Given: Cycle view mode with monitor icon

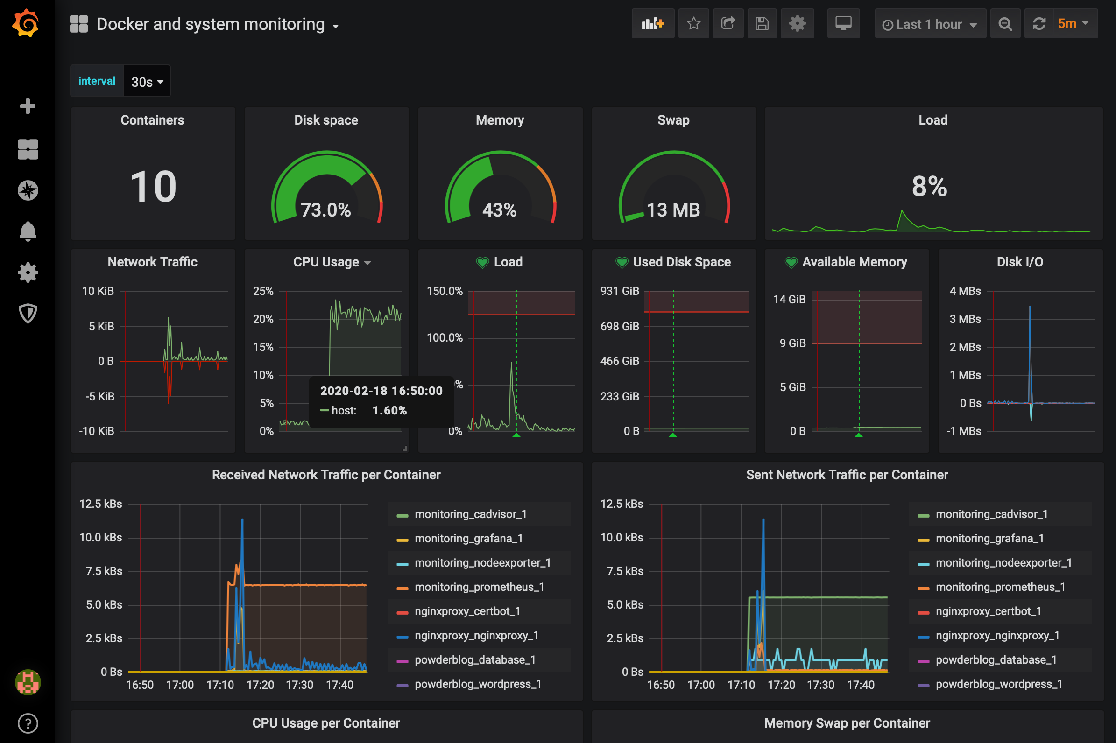Looking at the screenshot, I should (x=843, y=24).
